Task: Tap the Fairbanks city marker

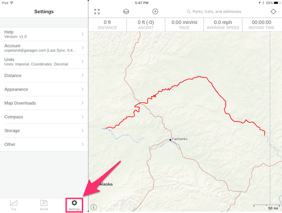Action: tap(170, 140)
